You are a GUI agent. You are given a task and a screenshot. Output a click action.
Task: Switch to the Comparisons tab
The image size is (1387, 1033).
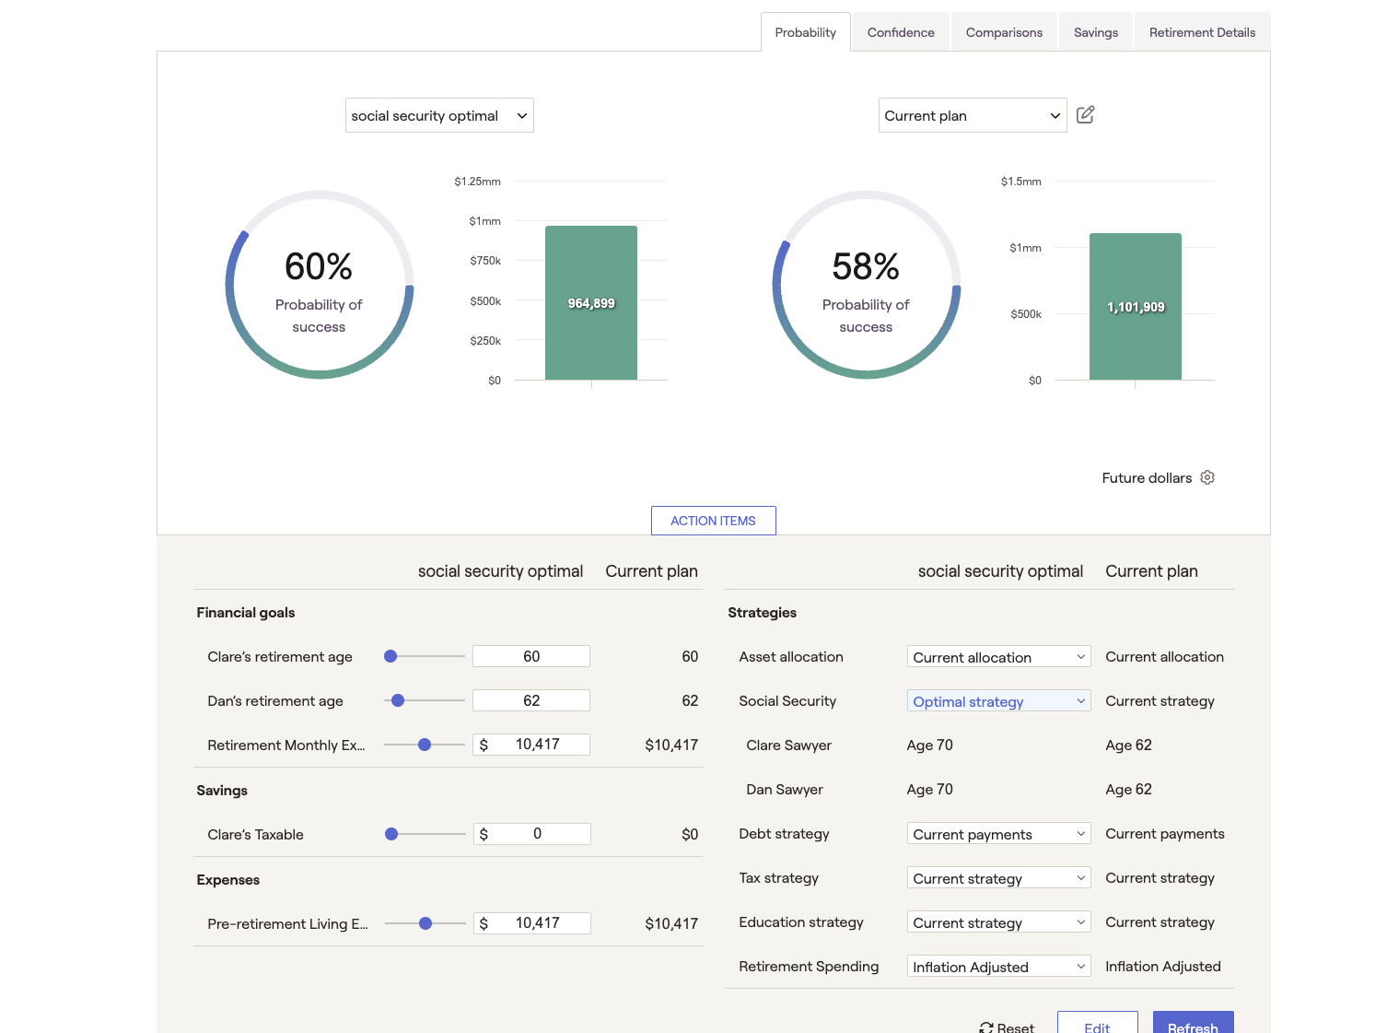pos(1005,32)
